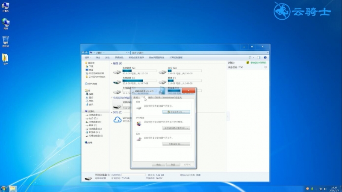Click the 开始检查 button
Viewport: 342px width, 192px height.
(176, 112)
